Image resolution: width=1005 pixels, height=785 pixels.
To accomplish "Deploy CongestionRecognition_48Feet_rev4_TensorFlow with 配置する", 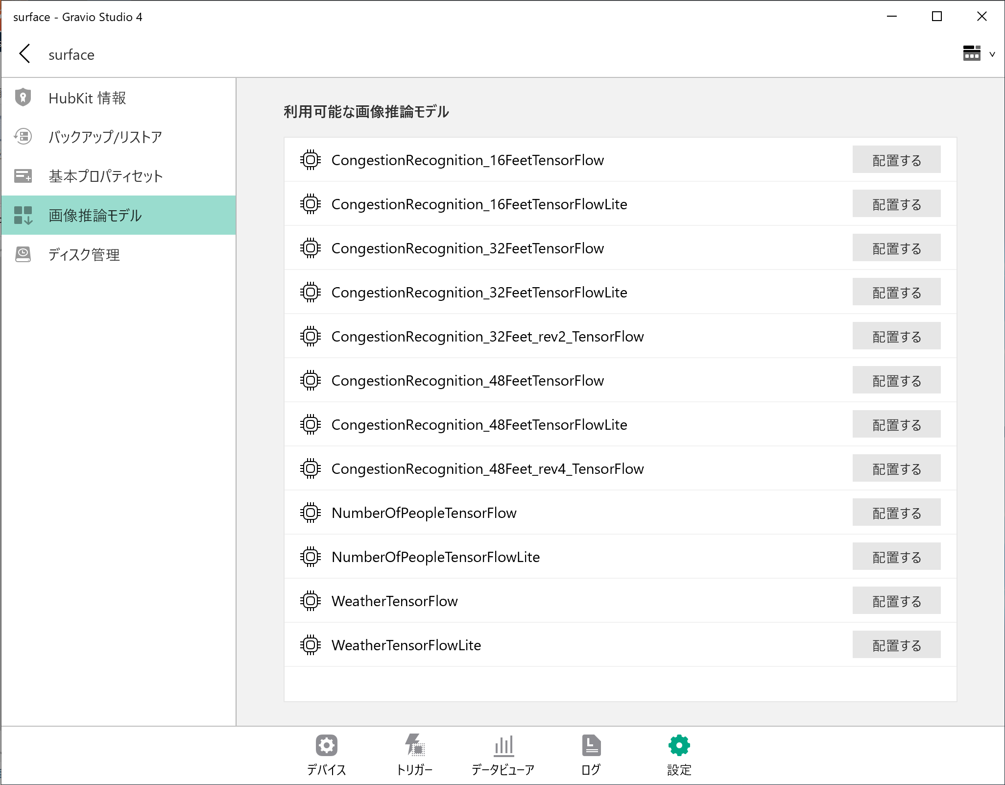I will coord(896,468).
